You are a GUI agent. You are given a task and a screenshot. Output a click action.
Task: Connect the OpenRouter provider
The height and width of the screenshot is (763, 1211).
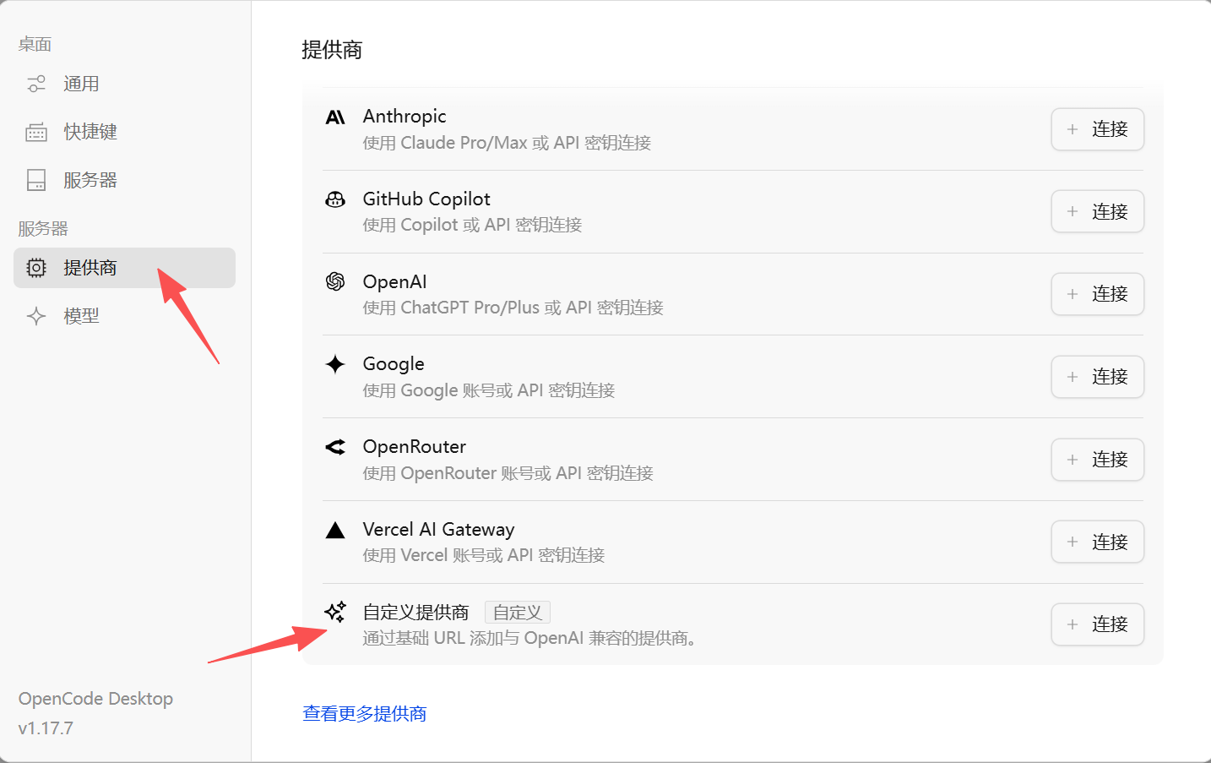pyautogui.click(x=1097, y=460)
